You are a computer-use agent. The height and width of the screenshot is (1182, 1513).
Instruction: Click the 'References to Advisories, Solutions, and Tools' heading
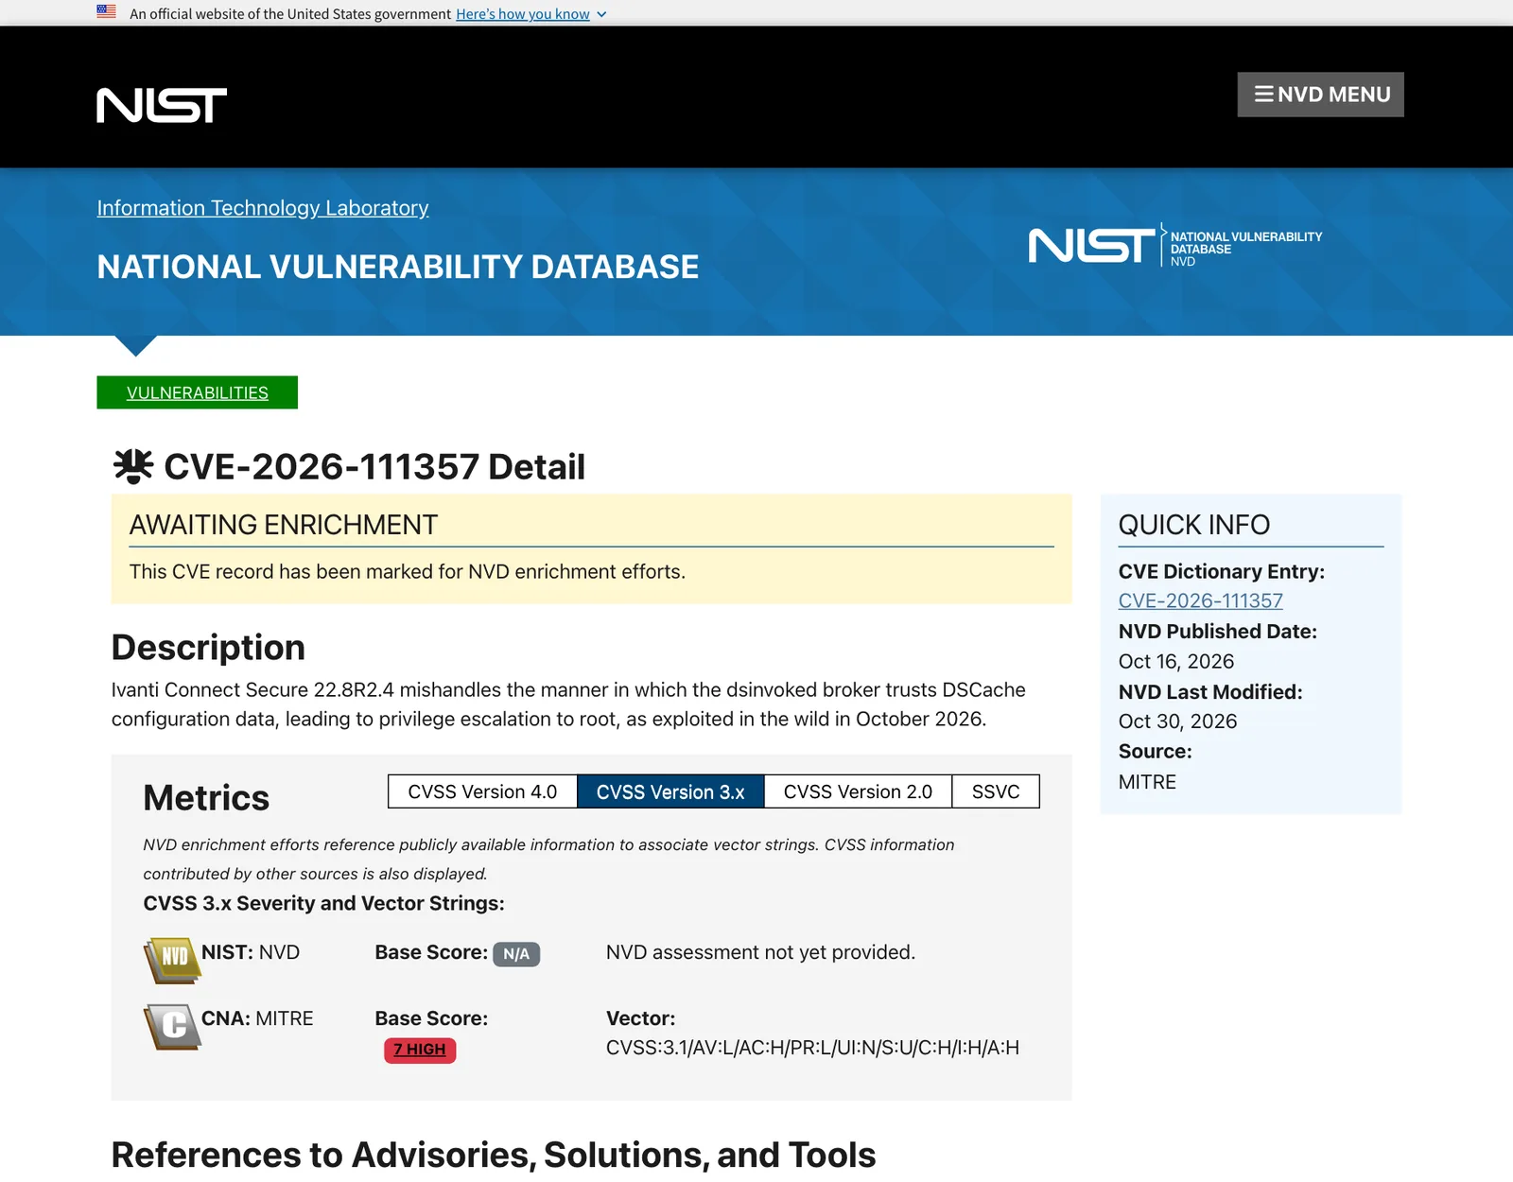tap(494, 1155)
